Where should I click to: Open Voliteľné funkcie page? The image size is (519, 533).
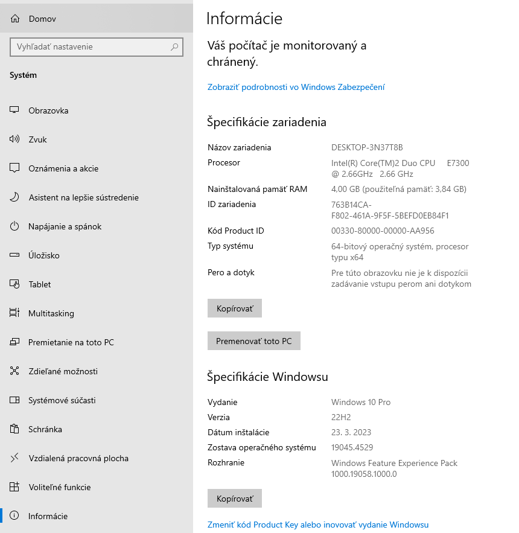tap(59, 487)
